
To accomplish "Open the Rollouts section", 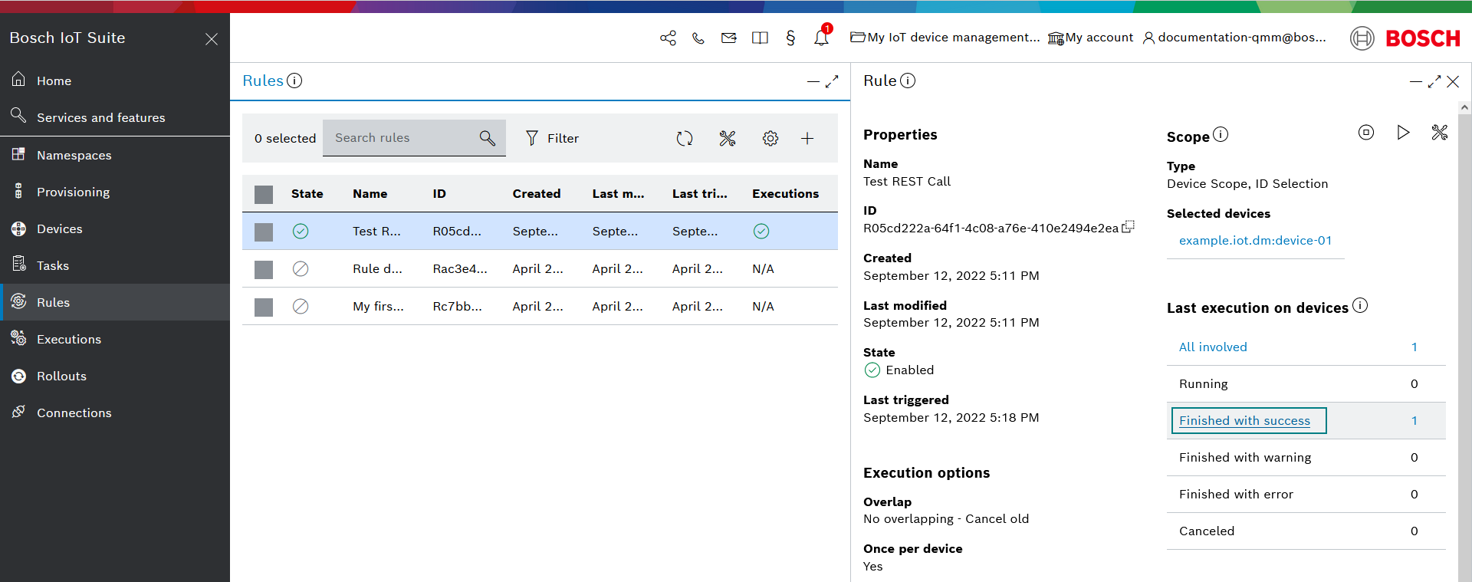I will 115,376.
